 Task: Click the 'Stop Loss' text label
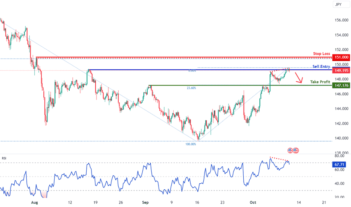[x=322, y=53]
